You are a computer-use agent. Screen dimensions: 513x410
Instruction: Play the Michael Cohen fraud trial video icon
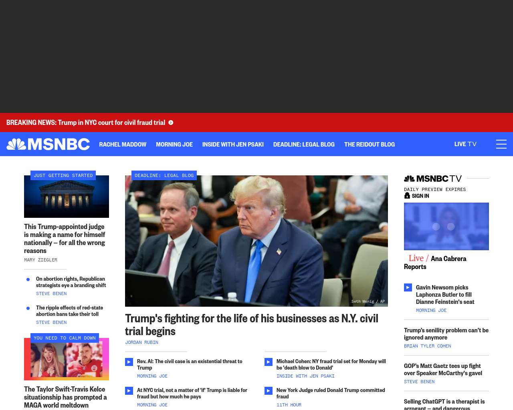point(269,362)
